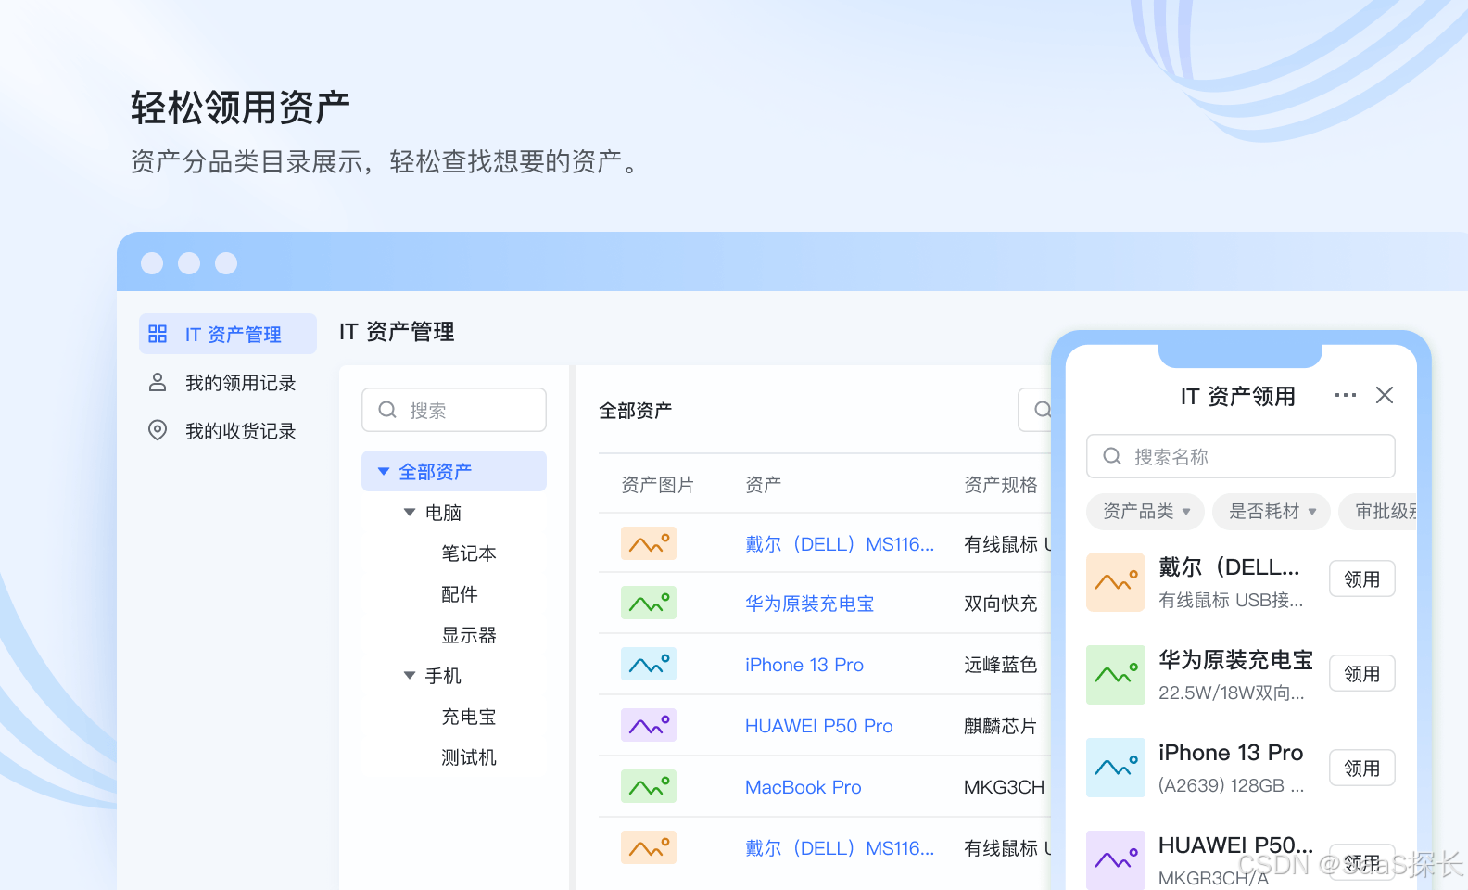Image resolution: width=1468 pixels, height=890 pixels.
Task: Open the iPhone 13 Pro table link
Action: tap(804, 665)
